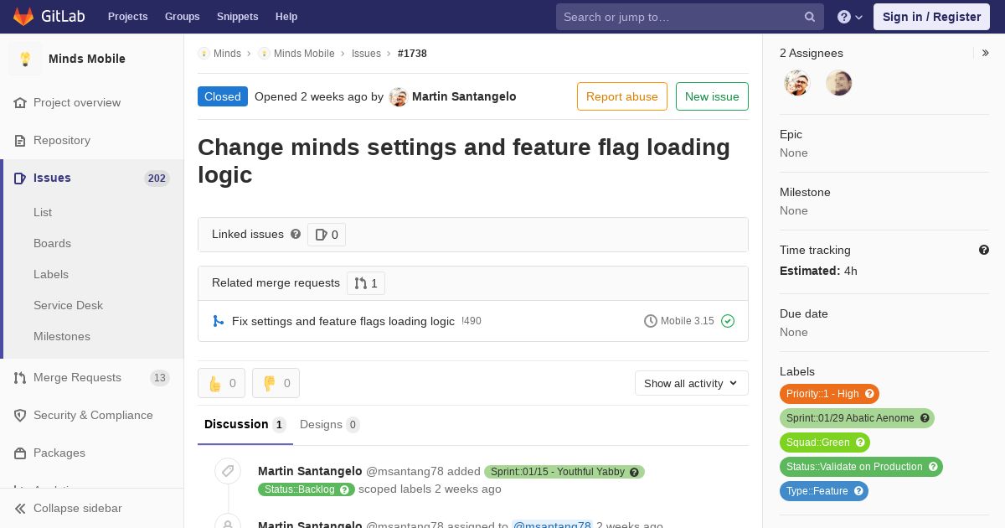Click the New issue button
This screenshot has height=528, width=1005.
tap(712, 96)
